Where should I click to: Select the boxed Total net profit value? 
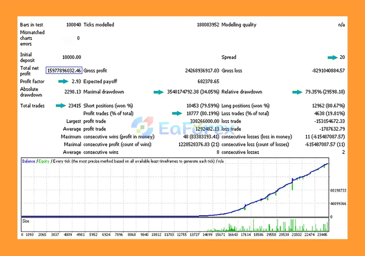64,70
